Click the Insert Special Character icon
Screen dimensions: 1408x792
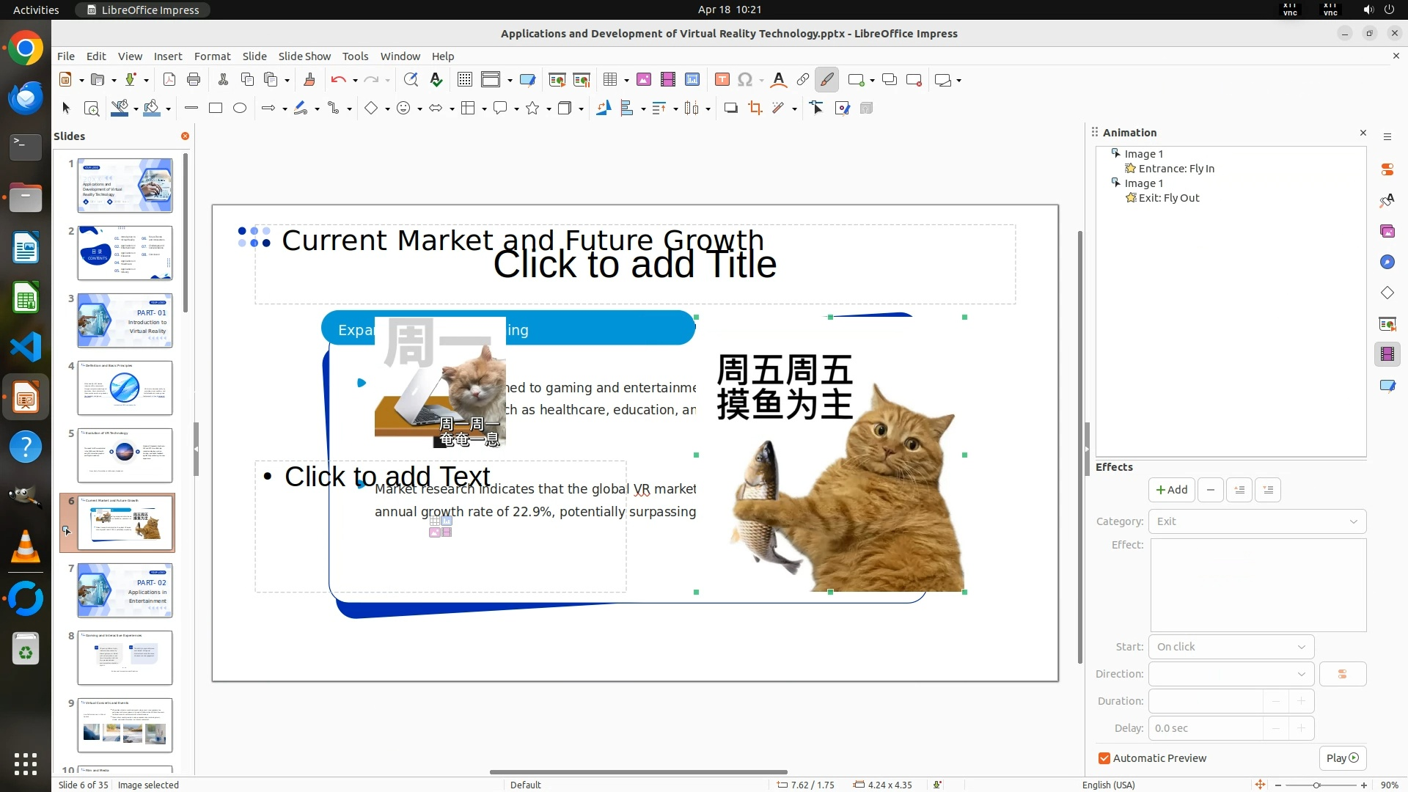[x=745, y=80]
